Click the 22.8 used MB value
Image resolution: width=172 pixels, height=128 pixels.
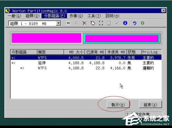tap(100, 68)
